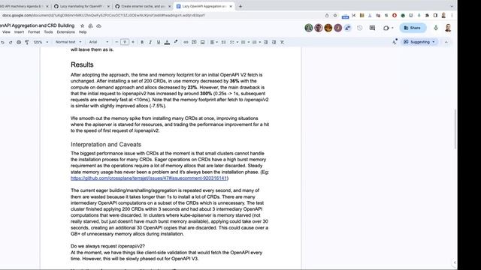
Task: Click the Undo icon in toolbar
Action: pyautogui.click(x=3, y=42)
